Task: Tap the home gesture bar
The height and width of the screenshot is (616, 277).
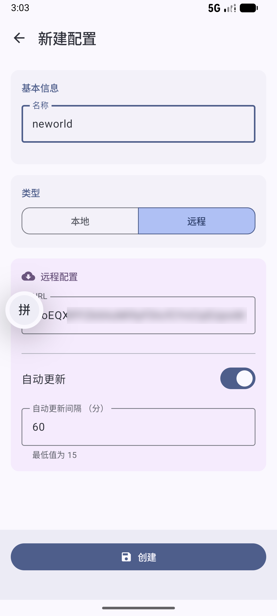Action: [138, 608]
